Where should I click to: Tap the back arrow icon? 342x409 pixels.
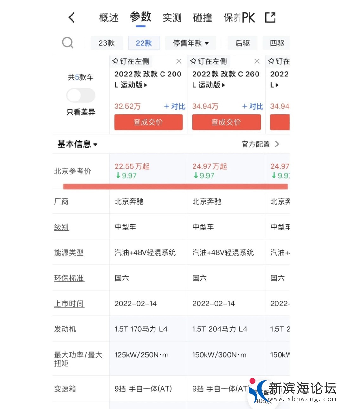(72, 17)
